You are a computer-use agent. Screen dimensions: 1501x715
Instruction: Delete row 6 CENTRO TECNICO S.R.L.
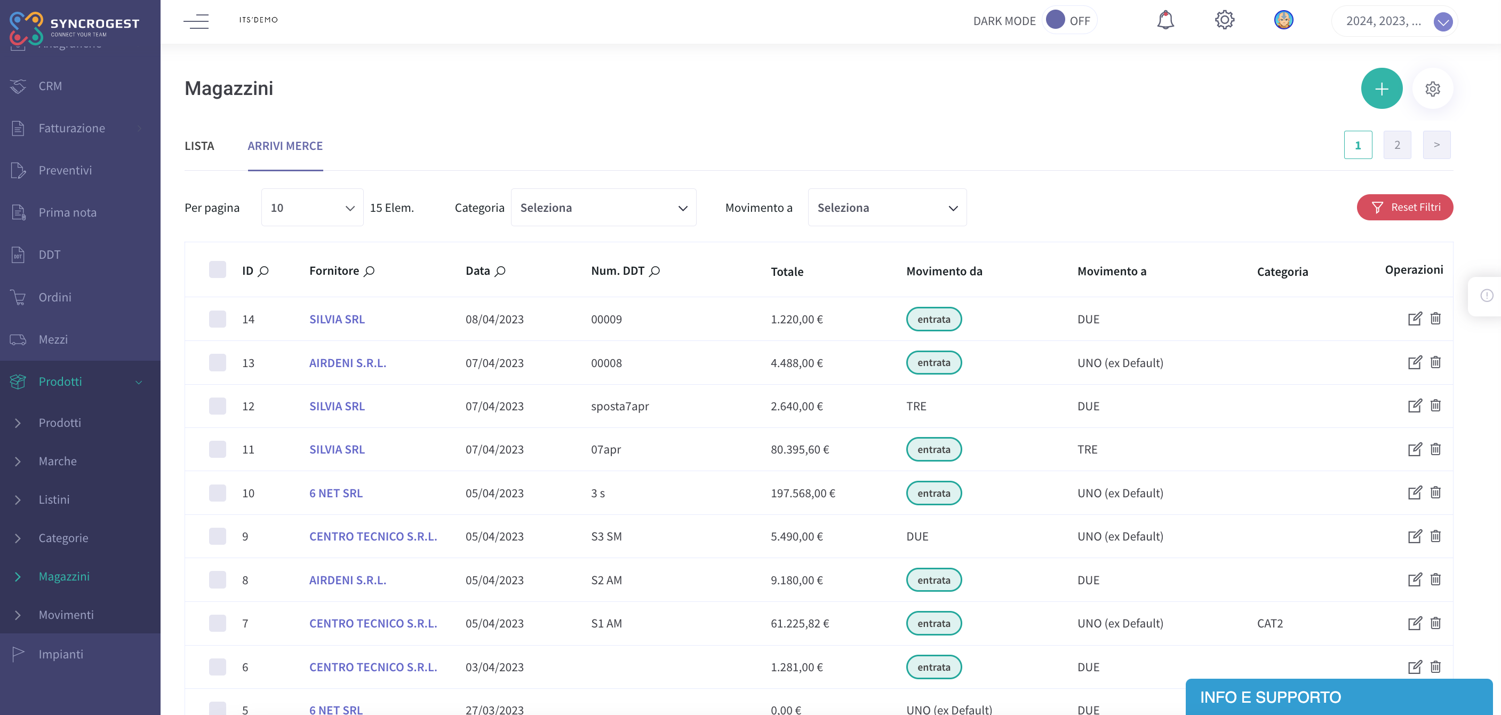pos(1436,666)
